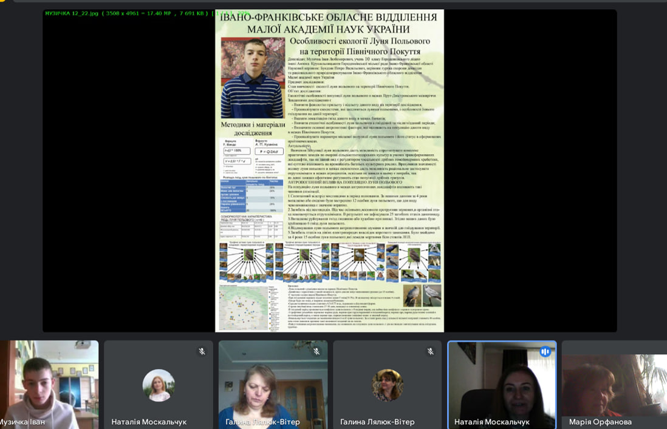
Task: Select the active speaker's blue-outlined video tile
Action: (502, 385)
